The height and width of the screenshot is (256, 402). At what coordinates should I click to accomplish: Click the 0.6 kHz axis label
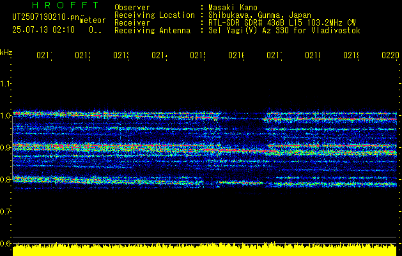[x=5, y=243]
